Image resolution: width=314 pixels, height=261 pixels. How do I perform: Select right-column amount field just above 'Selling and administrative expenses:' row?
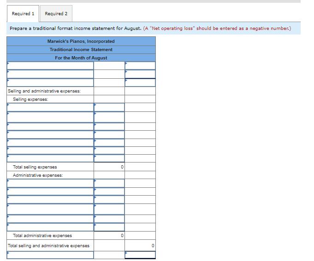coord(140,82)
